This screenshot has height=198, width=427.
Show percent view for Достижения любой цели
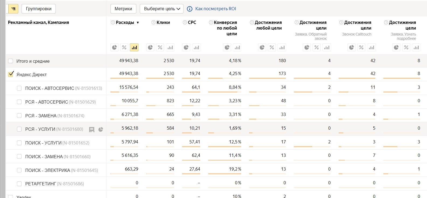pos(272,48)
